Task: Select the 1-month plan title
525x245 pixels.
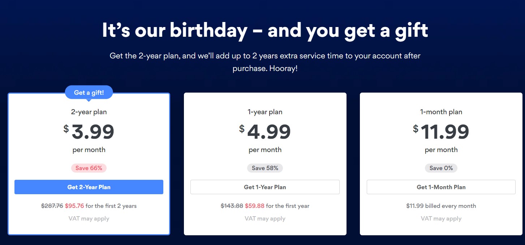Action: [x=441, y=112]
